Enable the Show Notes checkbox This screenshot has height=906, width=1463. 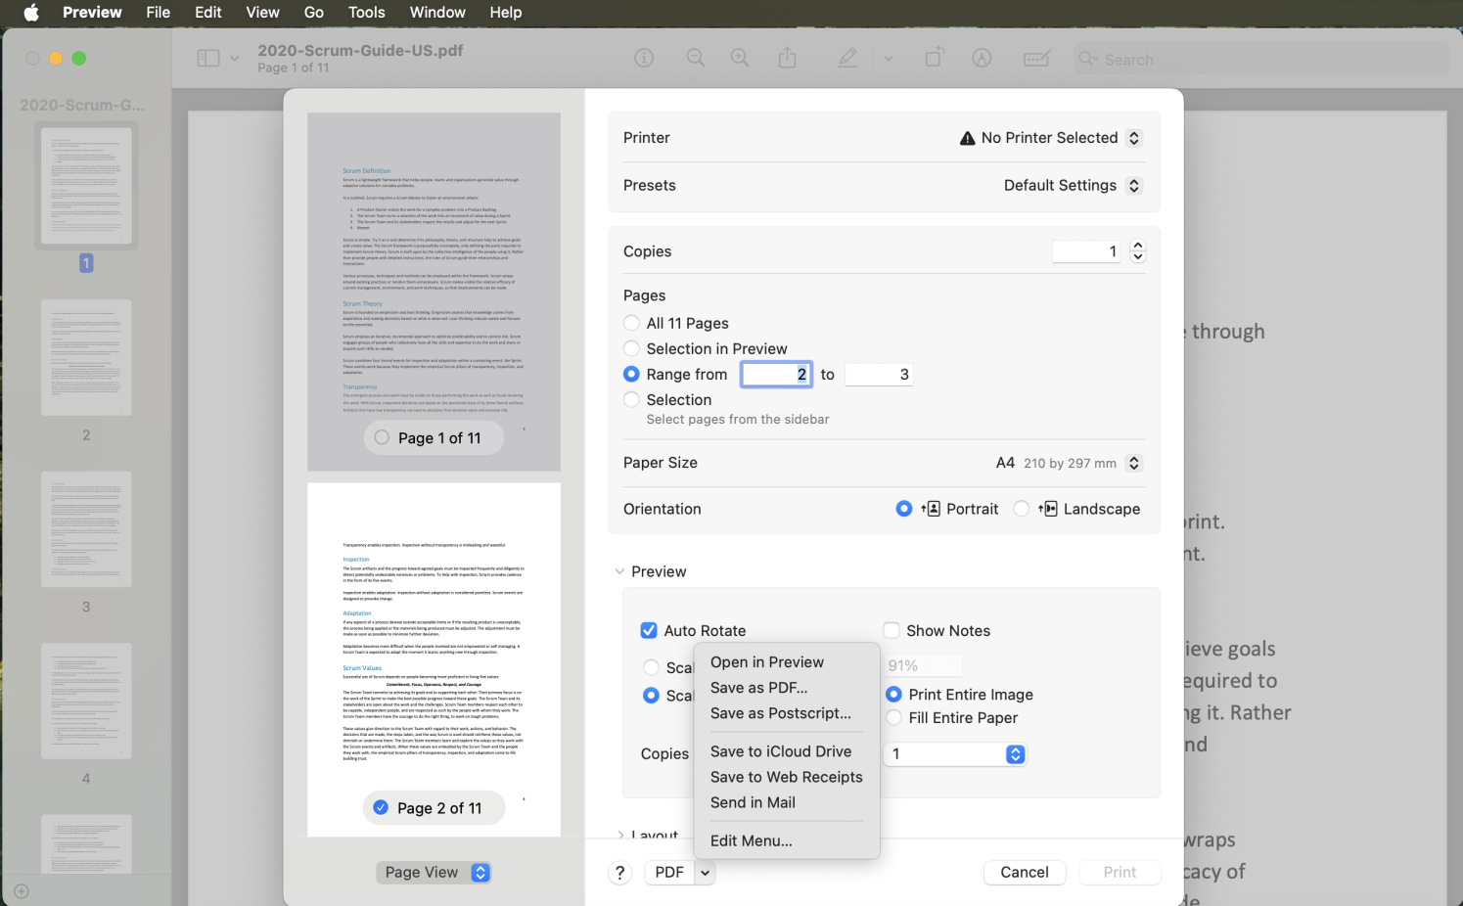point(892,630)
